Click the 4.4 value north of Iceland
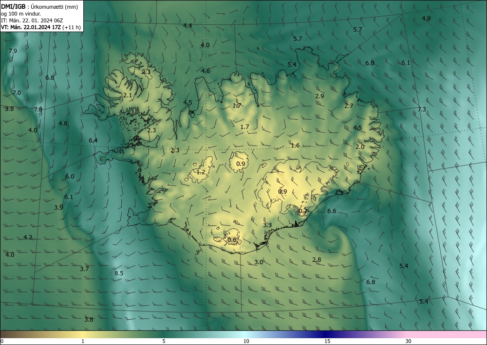487x345 pixels. (x=187, y=25)
